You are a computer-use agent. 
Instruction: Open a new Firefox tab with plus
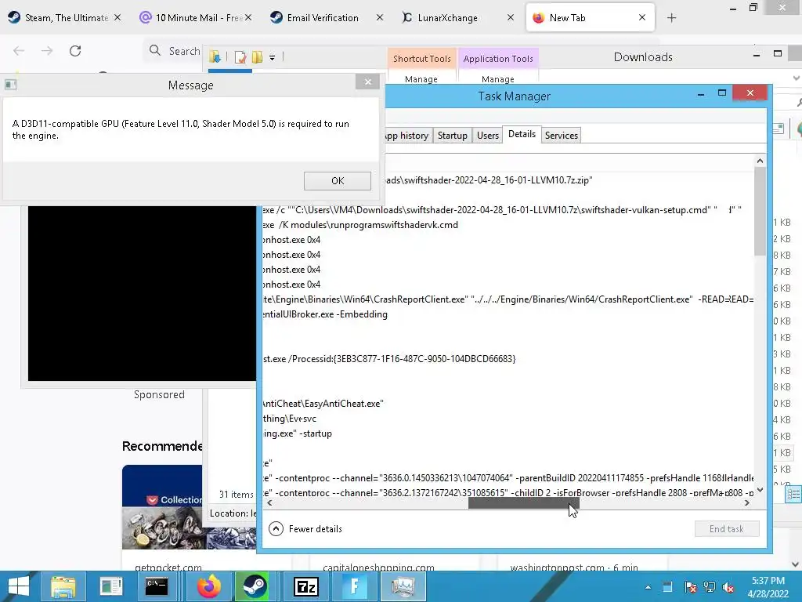671,18
